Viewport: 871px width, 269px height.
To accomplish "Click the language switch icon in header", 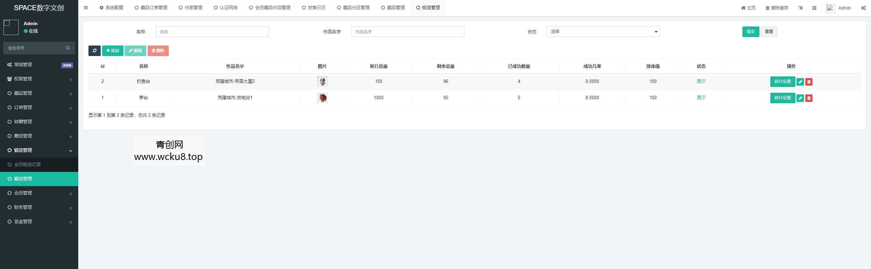I will pos(800,8).
